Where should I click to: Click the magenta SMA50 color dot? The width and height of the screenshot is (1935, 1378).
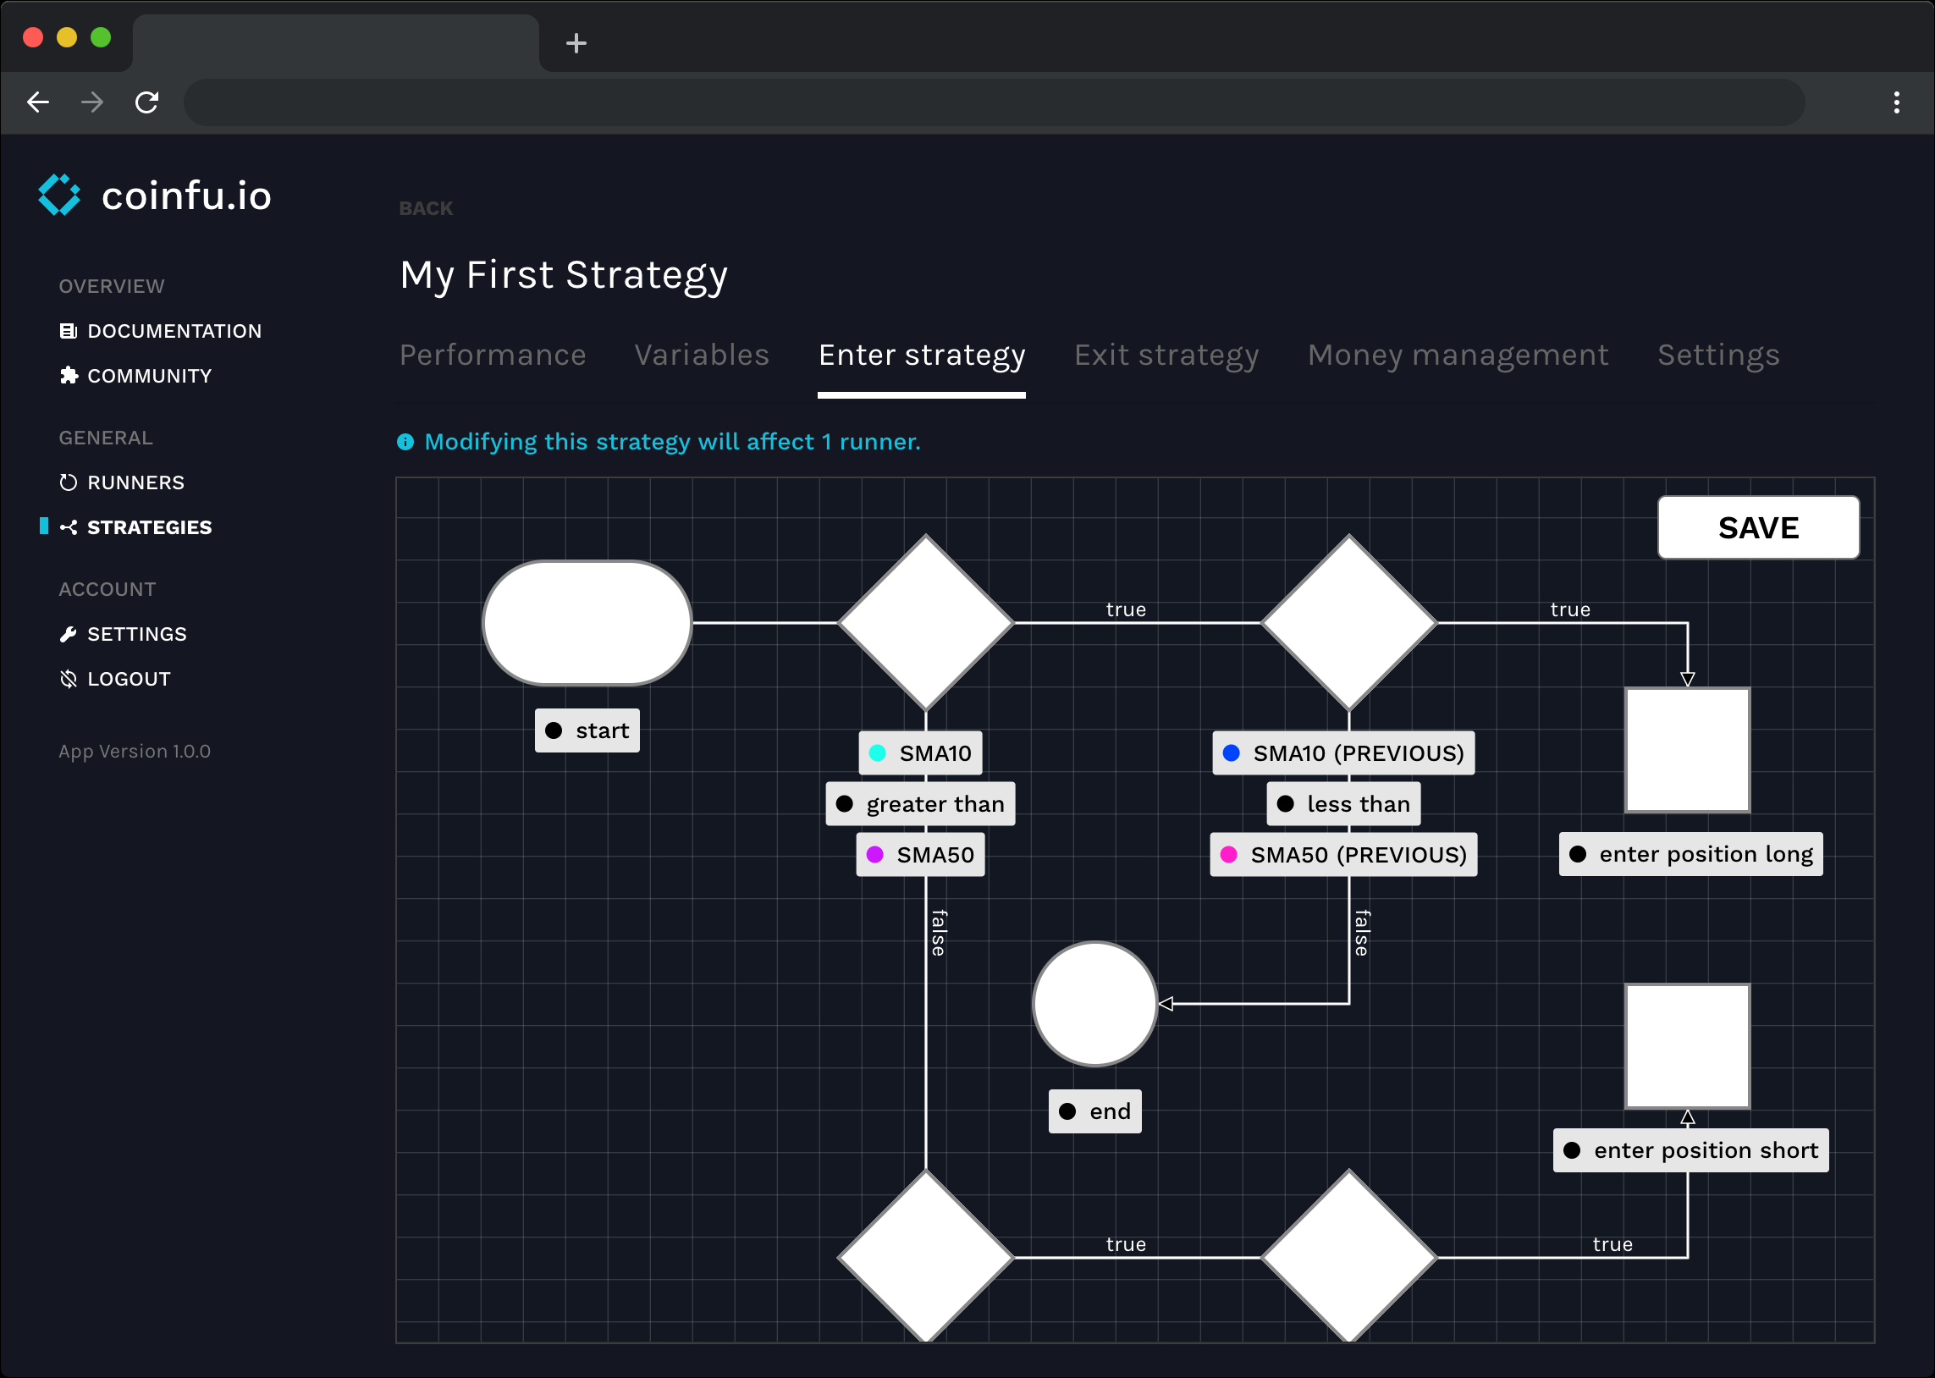(x=874, y=854)
